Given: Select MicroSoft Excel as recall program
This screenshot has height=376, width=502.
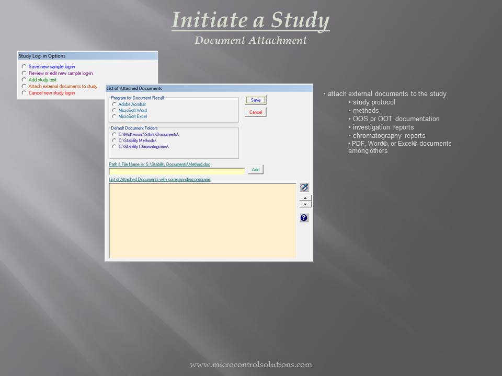Looking at the screenshot, I should point(113,117).
